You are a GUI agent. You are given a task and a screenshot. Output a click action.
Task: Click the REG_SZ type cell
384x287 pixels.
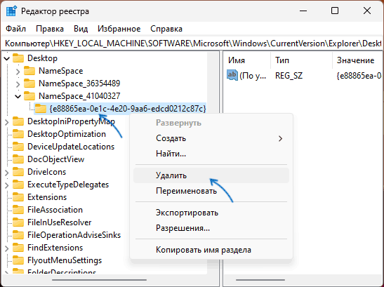click(289, 75)
